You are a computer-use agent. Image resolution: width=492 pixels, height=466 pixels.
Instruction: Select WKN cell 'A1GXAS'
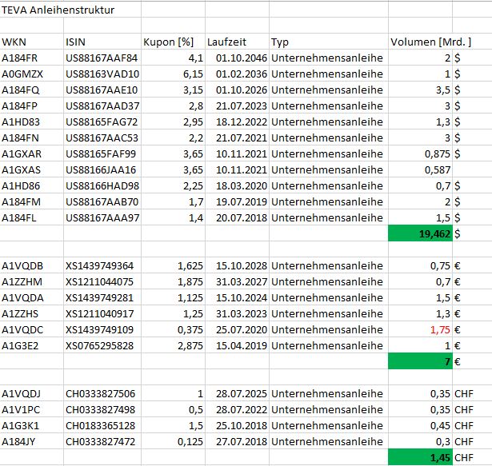point(32,169)
